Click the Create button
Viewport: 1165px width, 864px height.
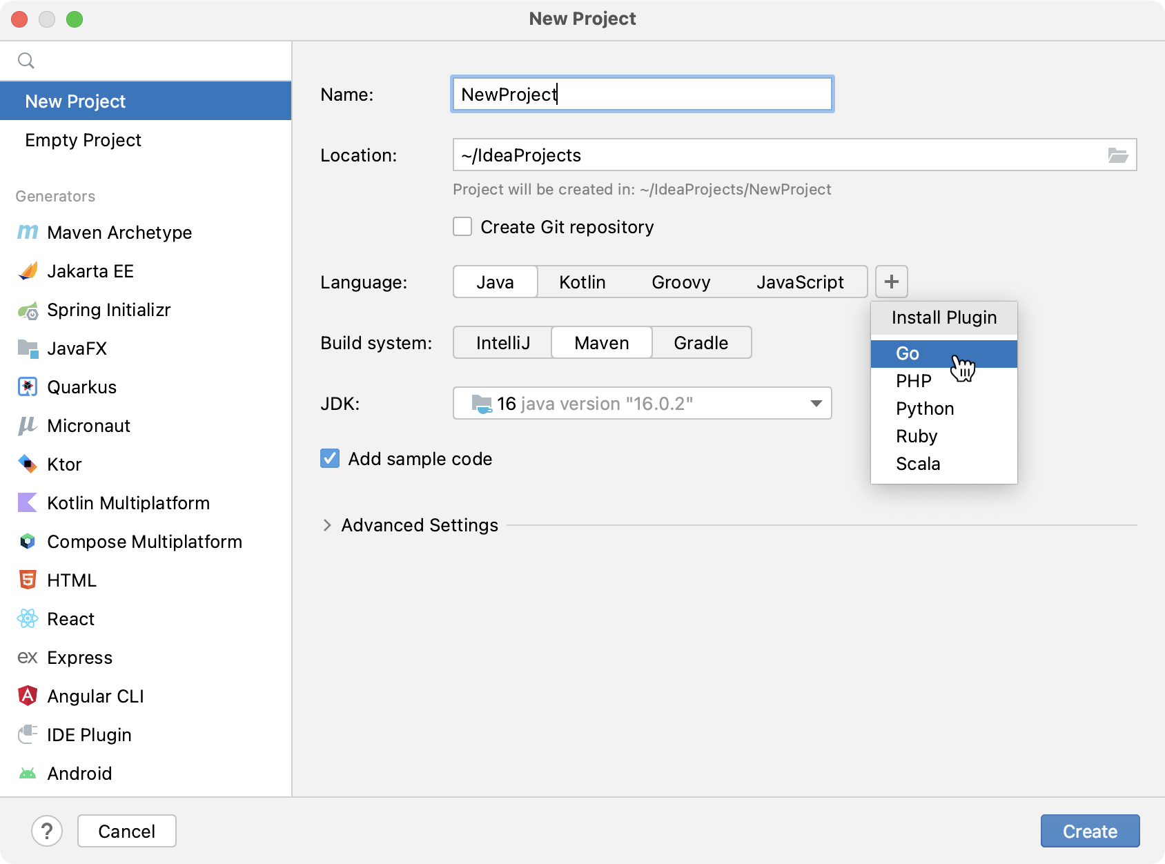point(1090,831)
